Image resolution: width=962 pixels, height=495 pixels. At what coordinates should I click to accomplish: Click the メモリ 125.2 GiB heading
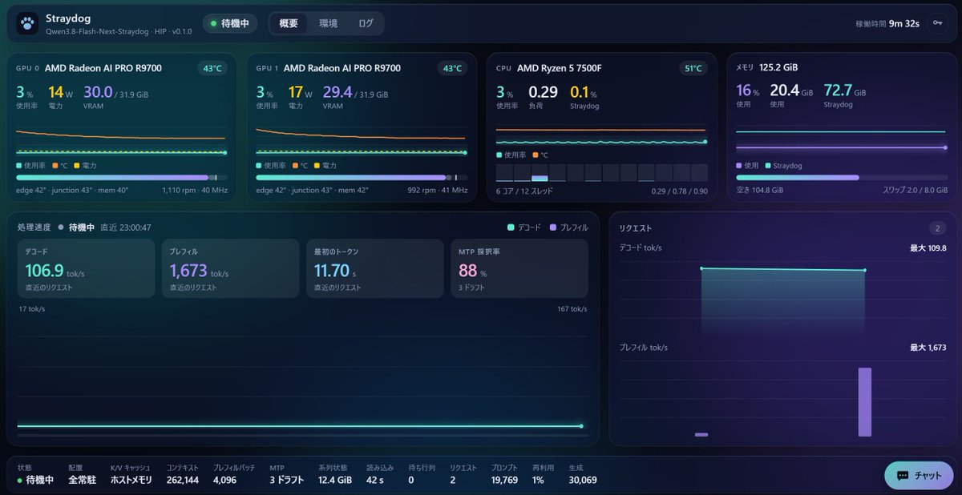[766, 68]
